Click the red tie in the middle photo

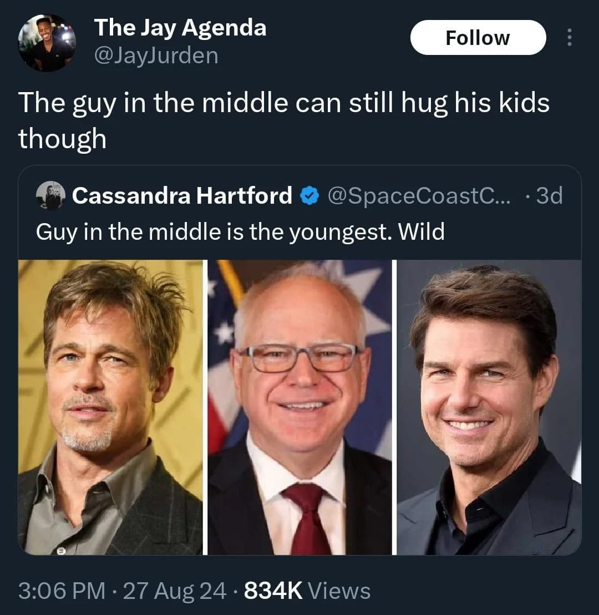pyautogui.click(x=309, y=518)
